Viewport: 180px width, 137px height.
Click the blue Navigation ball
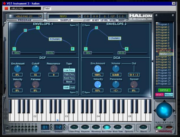tap(164, 110)
